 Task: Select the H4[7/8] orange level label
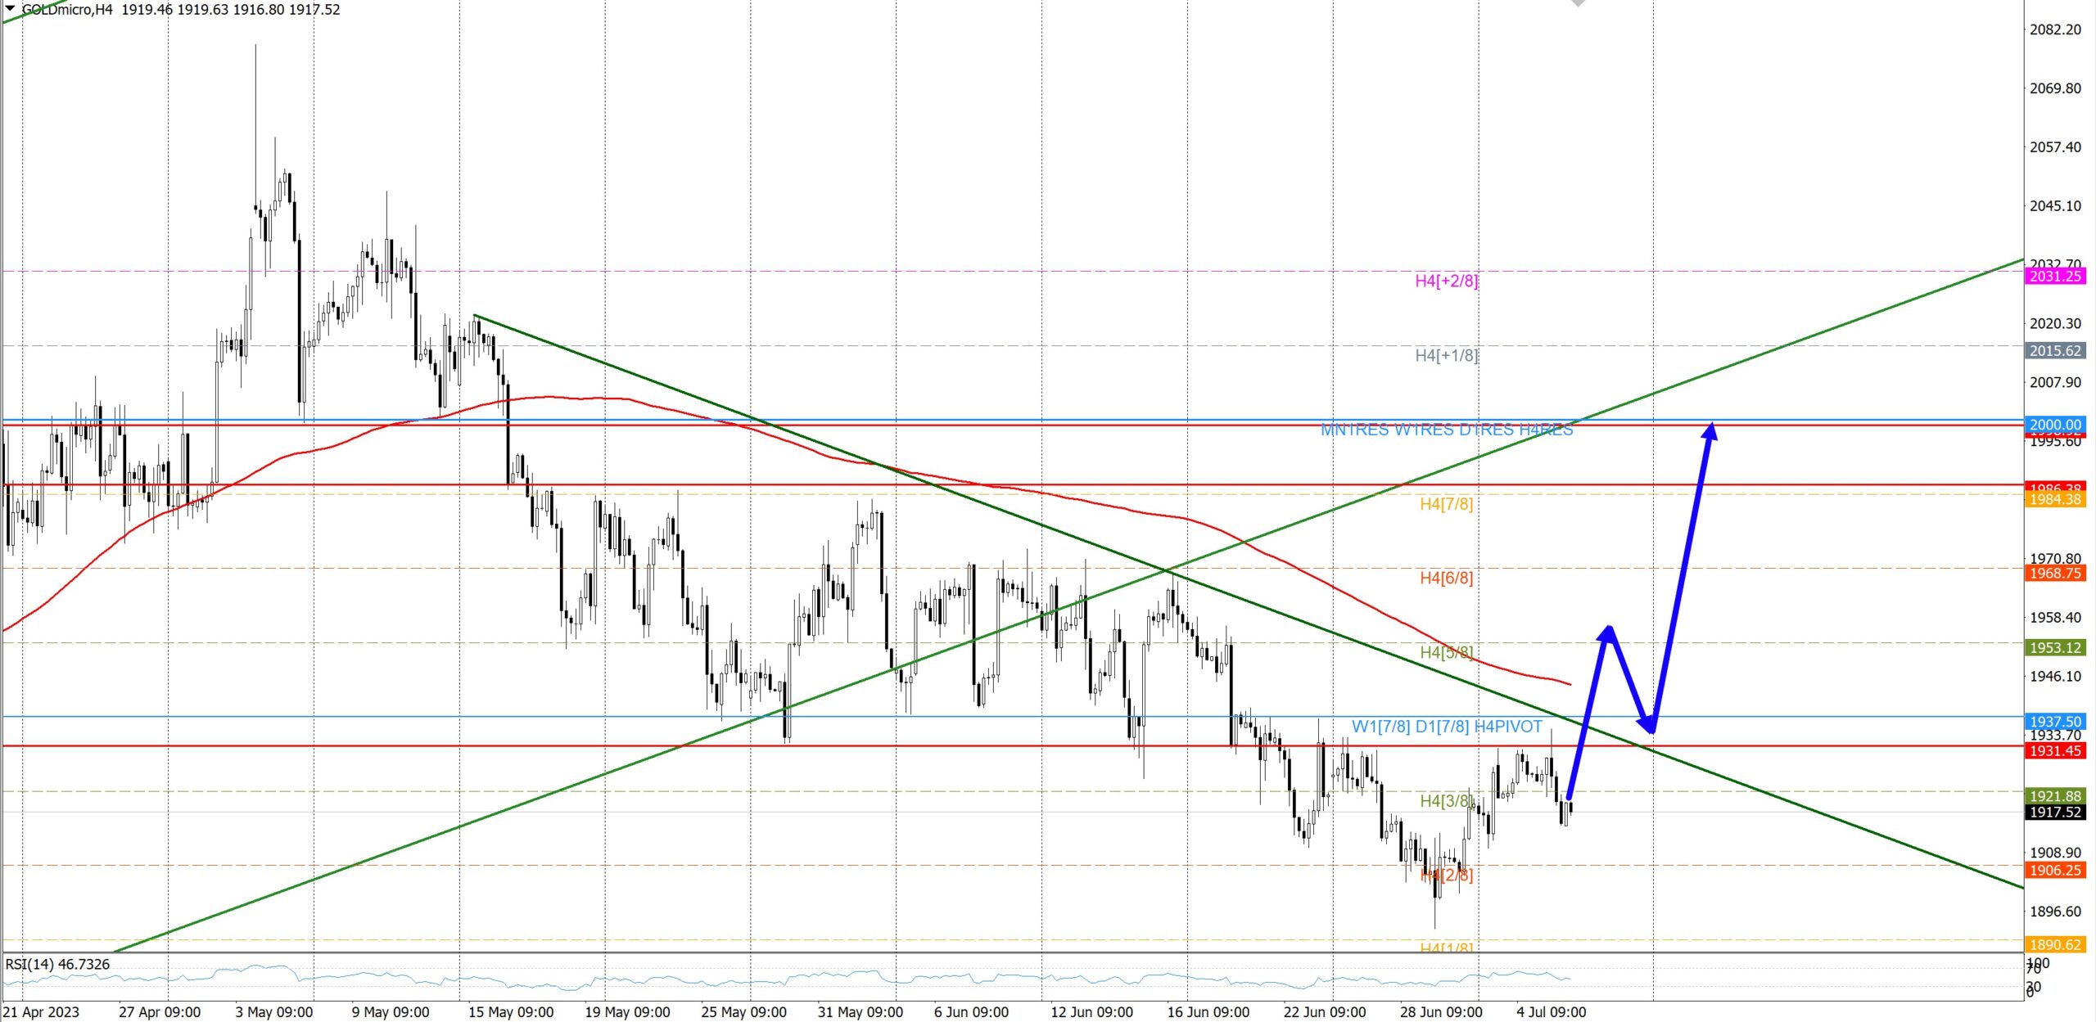[x=1446, y=504]
